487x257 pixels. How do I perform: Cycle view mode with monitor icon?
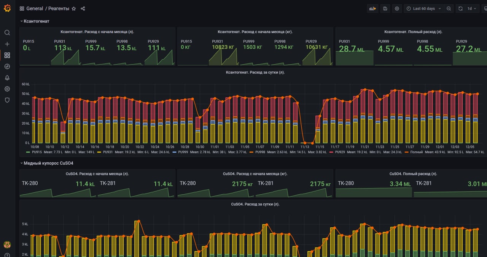484,8
